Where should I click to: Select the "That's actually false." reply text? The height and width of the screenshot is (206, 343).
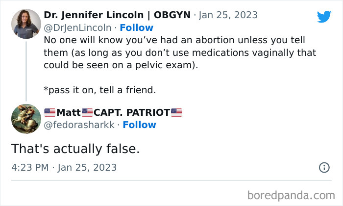point(75,149)
